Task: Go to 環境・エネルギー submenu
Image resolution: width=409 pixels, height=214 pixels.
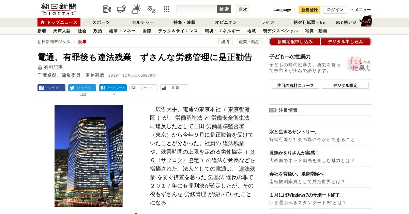Action: click(x=222, y=31)
